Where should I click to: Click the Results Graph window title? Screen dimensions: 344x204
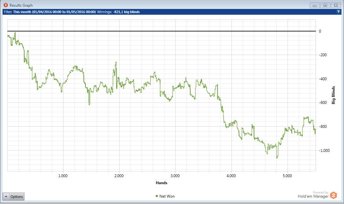(x=21, y=5)
